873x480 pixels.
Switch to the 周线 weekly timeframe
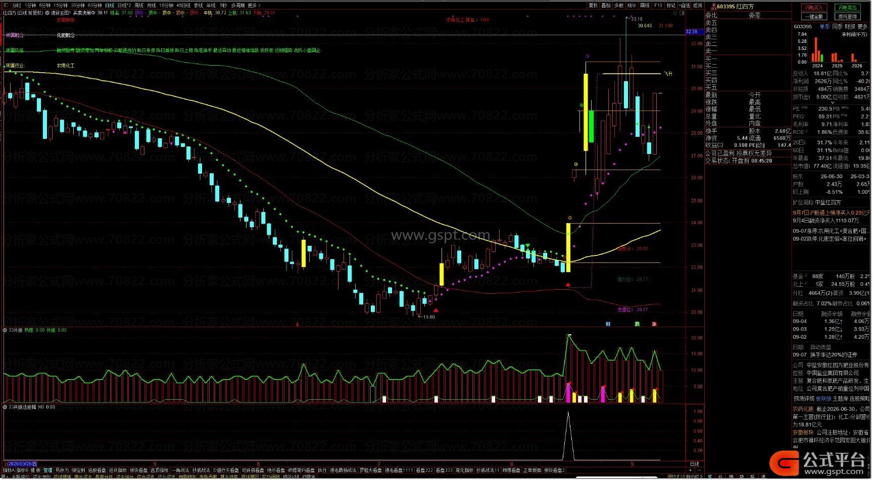point(138,6)
